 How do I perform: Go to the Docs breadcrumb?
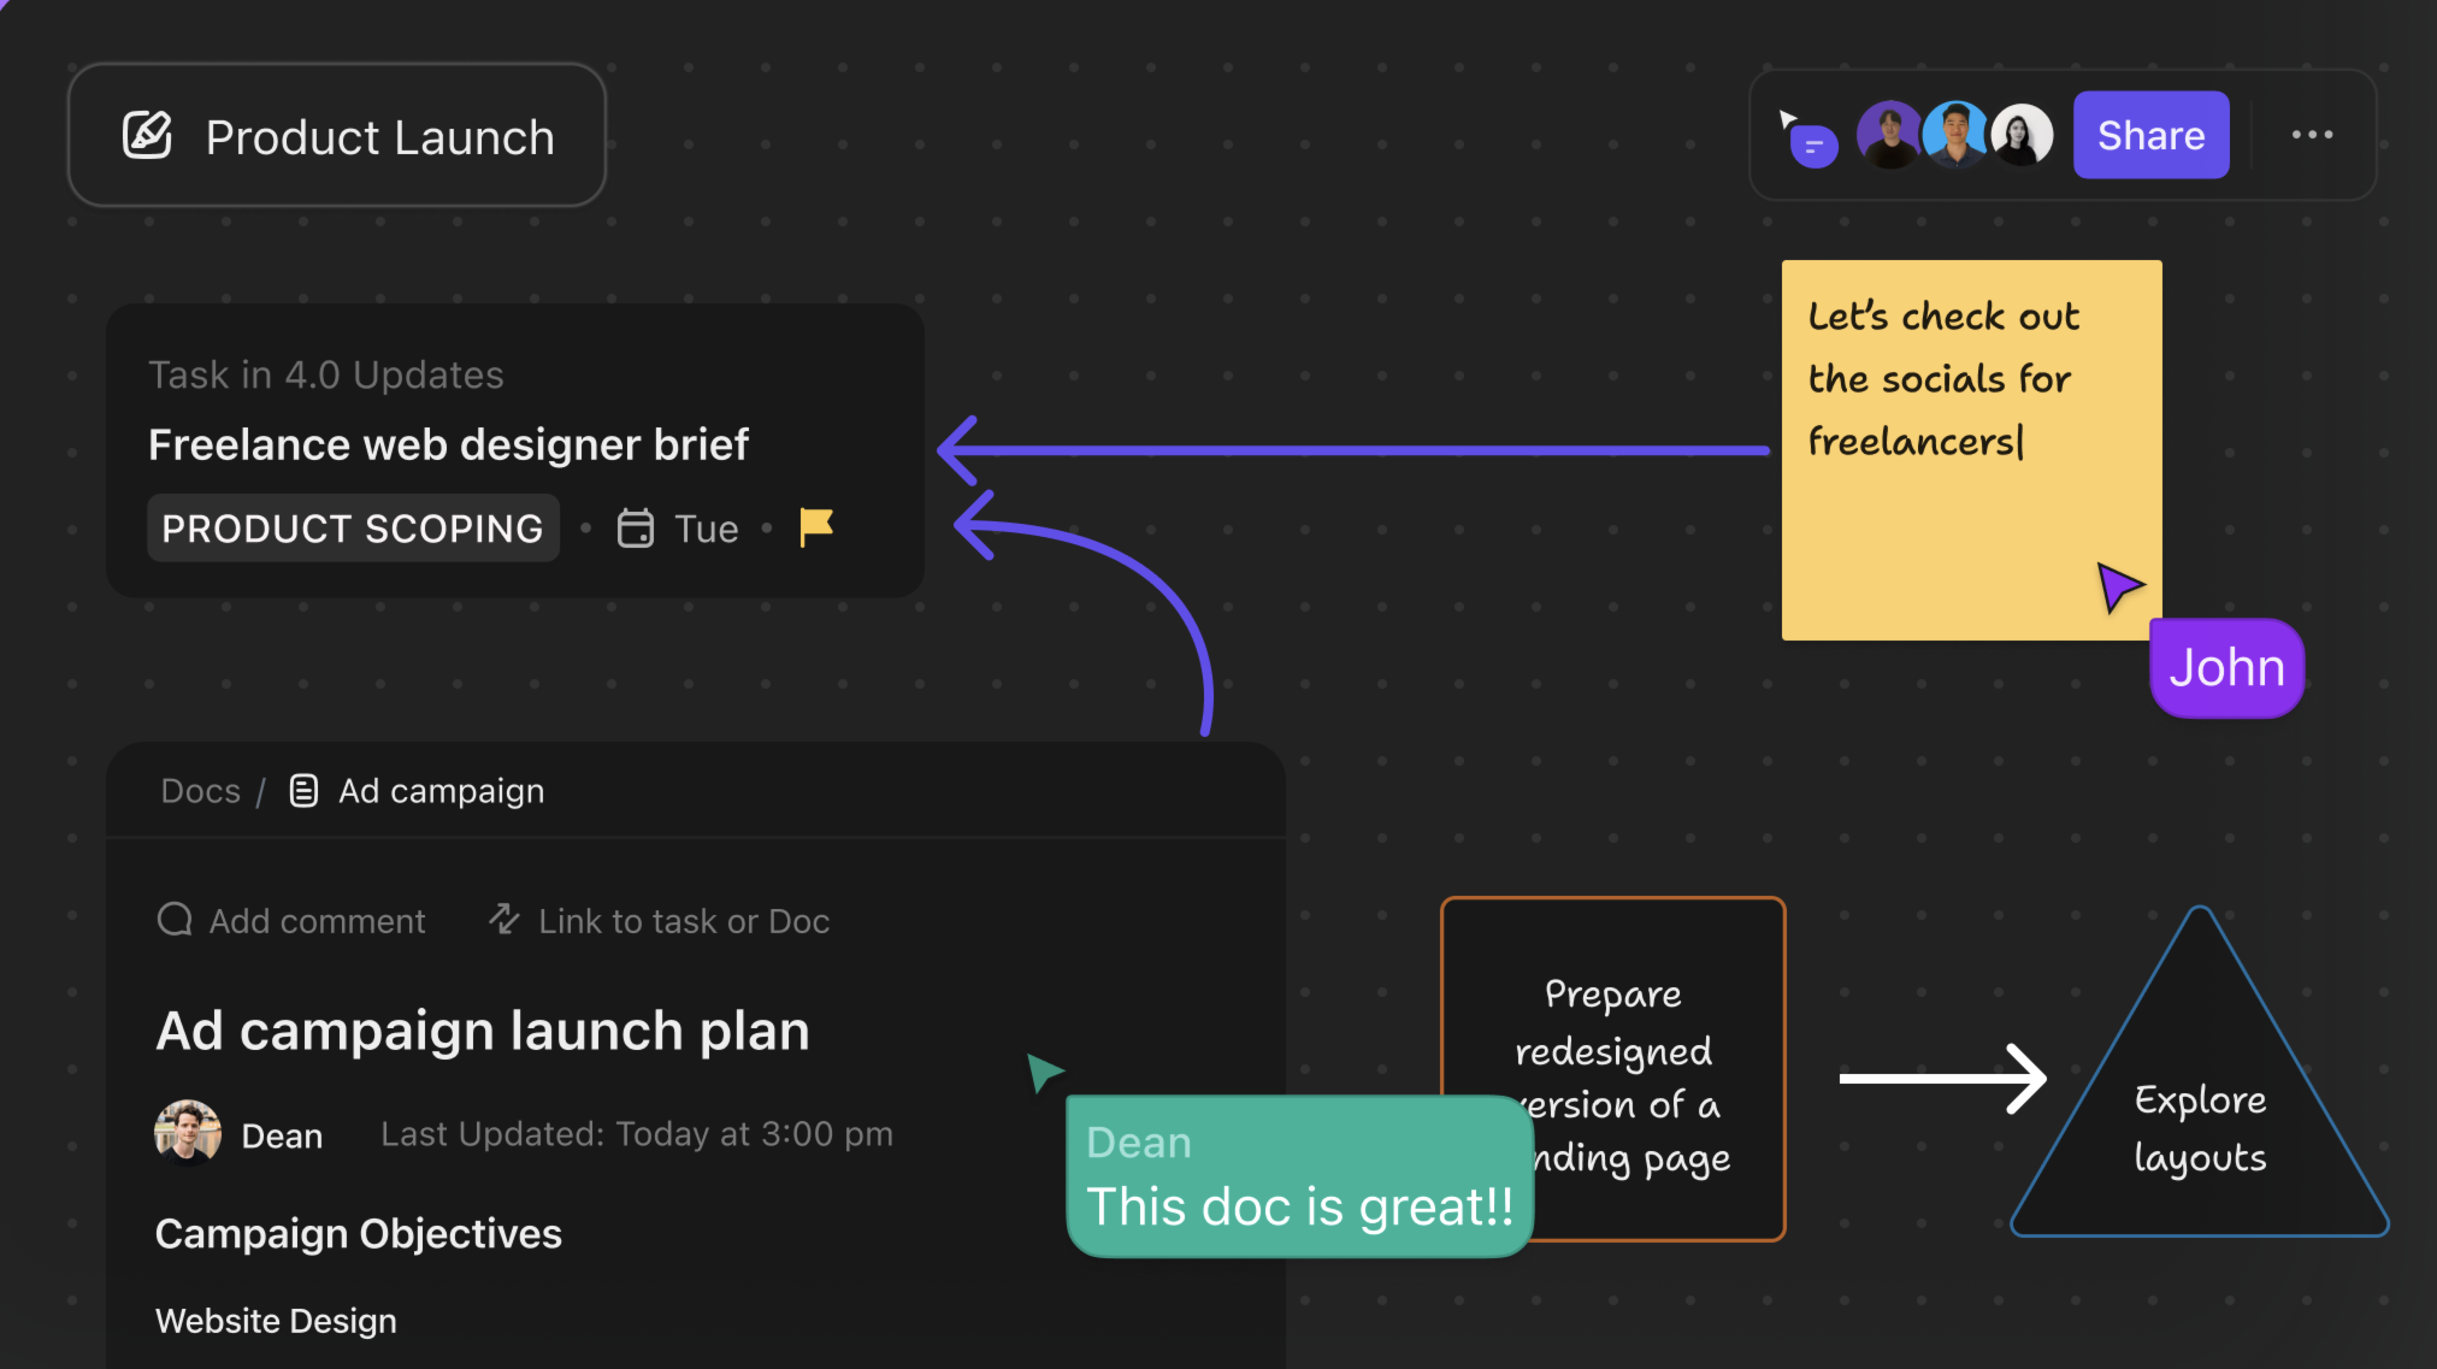pyautogui.click(x=200, y=791)
